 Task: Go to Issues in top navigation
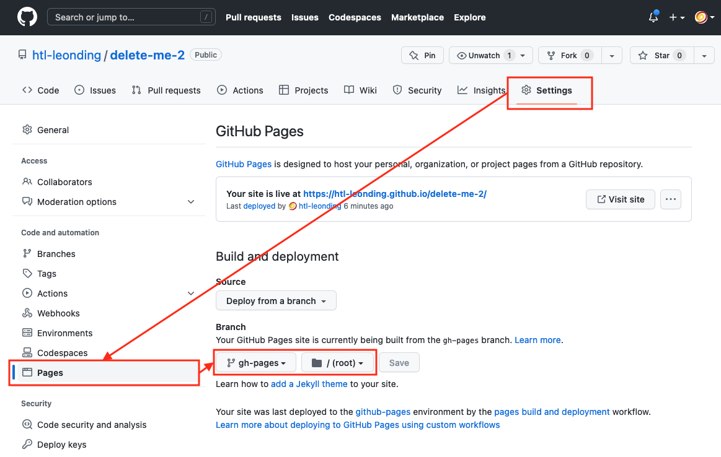pos(305,17)
